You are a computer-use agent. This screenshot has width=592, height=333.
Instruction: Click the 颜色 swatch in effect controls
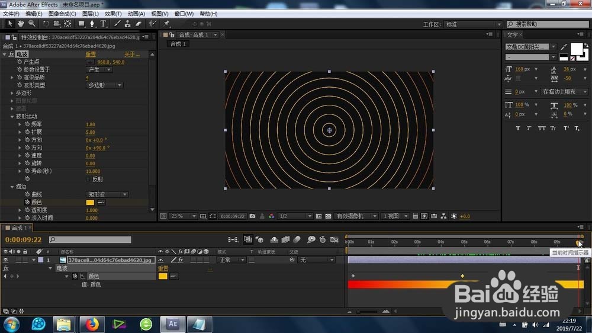[90, 202]
